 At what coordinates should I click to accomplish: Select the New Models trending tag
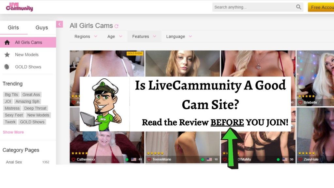coord(38,115)
